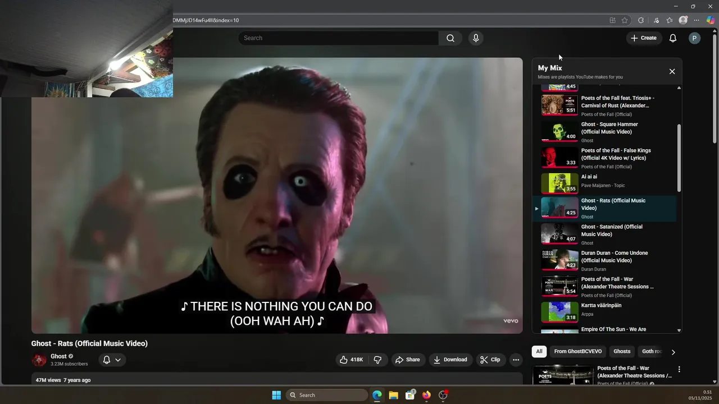Play Duran Duran - Come Undone

point(604,261)
